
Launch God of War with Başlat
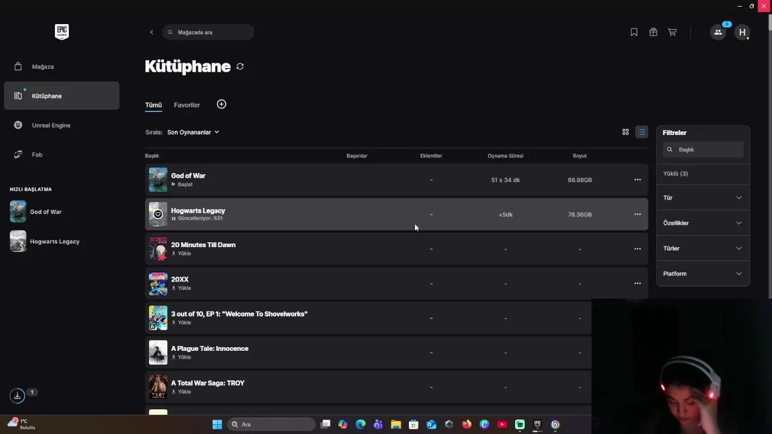tap(182, 184)
